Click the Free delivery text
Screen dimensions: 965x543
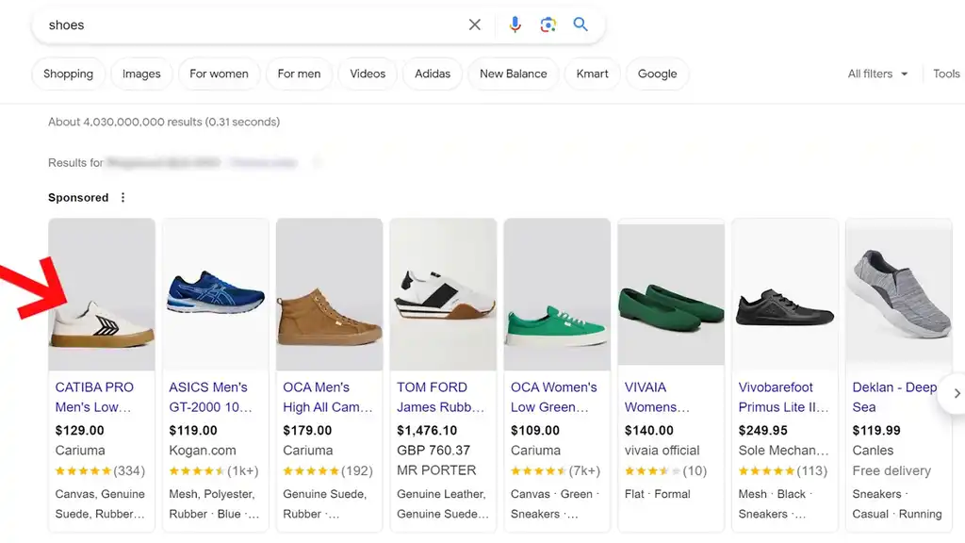pyautogui.click(x=891, y=471)
